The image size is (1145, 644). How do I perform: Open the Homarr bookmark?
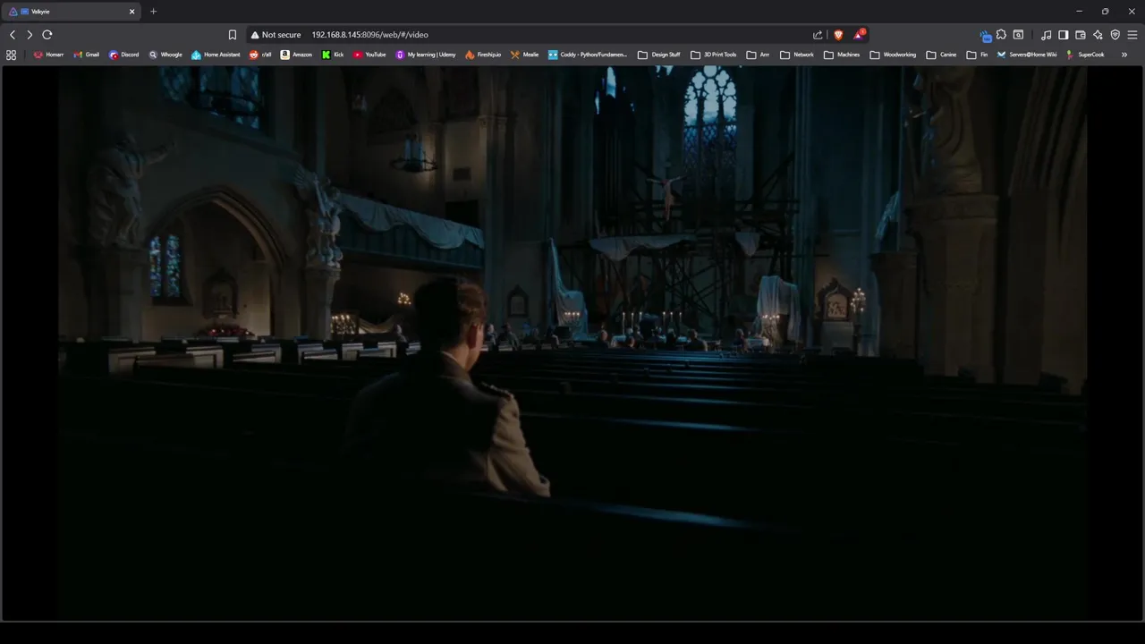(x=48, y=55)
